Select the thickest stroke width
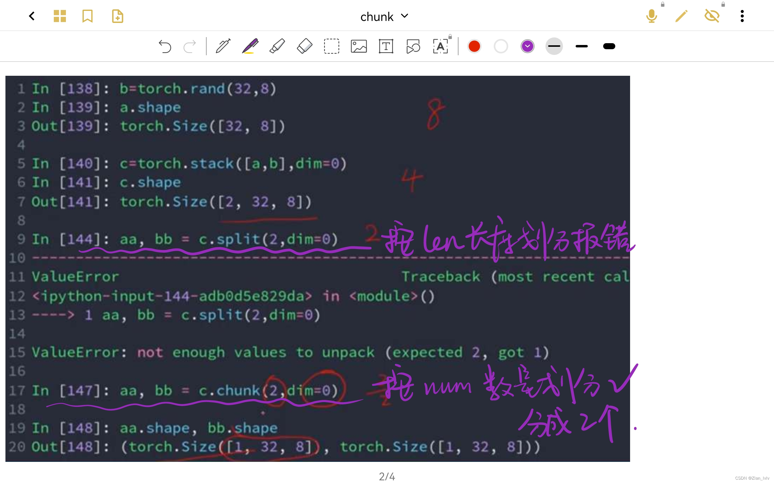Screen dimensions: 774x483 (x=609, y=46)
